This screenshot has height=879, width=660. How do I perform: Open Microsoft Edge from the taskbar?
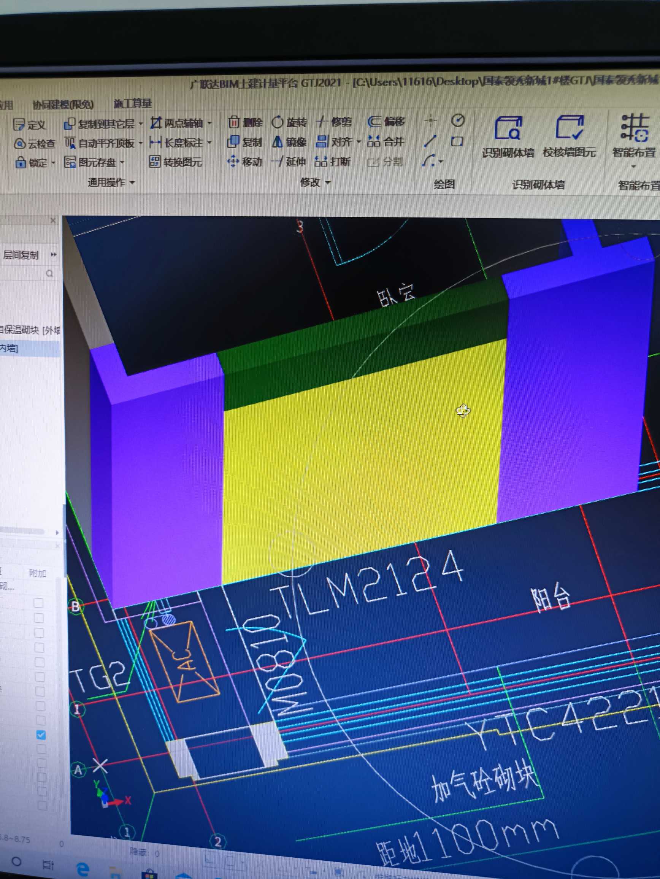tap(82, 869)
